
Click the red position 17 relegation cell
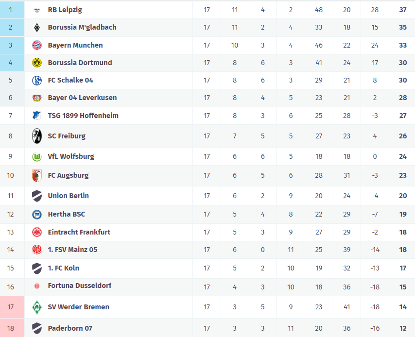11,307
